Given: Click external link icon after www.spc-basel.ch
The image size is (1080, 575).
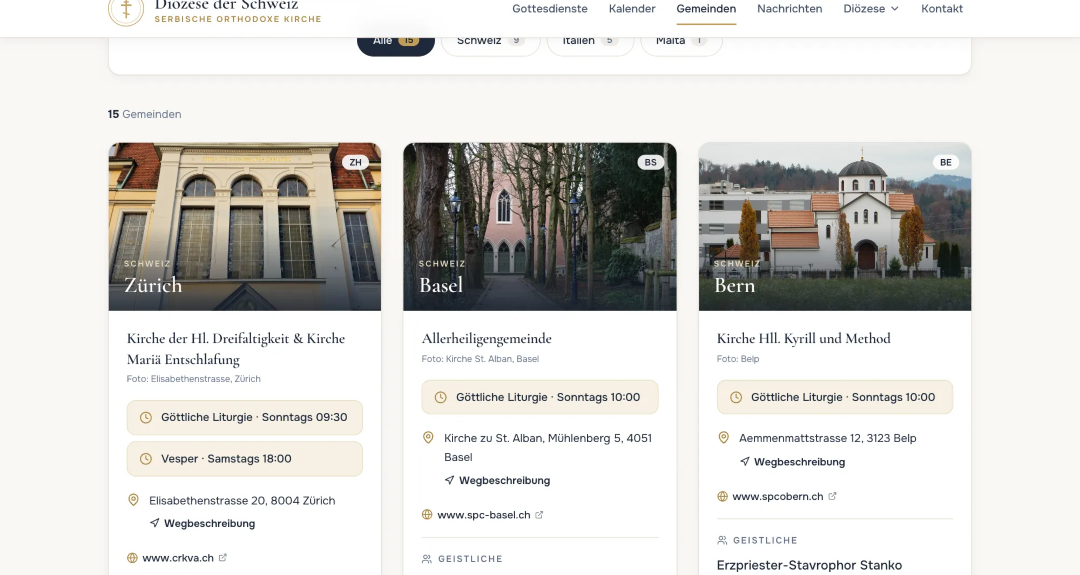Looking at the screenshot, I should click(x=539, y=515).
